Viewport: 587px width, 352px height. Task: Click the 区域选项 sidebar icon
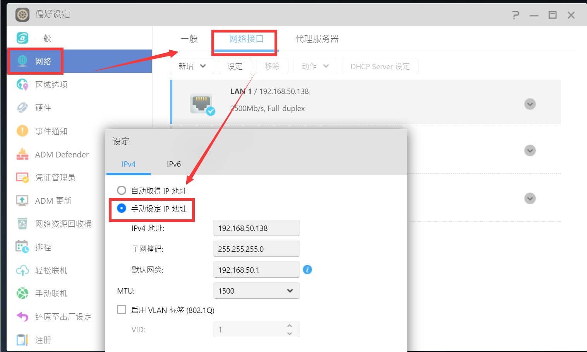(22, 84)
